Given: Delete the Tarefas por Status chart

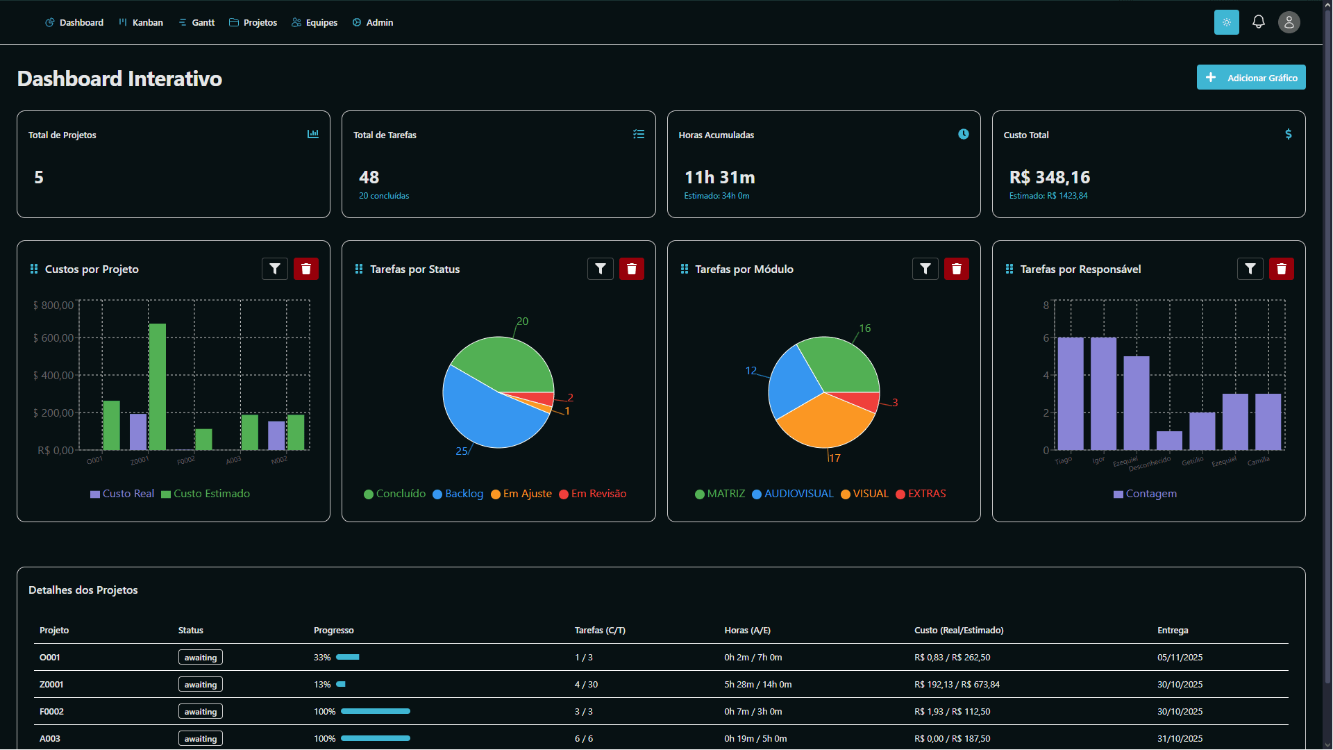Looking at the screenshot, I should (x=631, y=269).
